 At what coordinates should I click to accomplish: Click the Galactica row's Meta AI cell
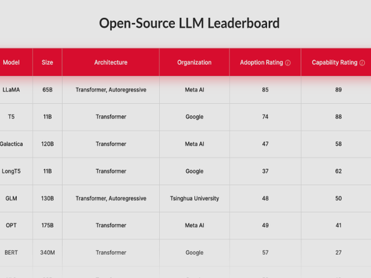(x=194, y=144)
